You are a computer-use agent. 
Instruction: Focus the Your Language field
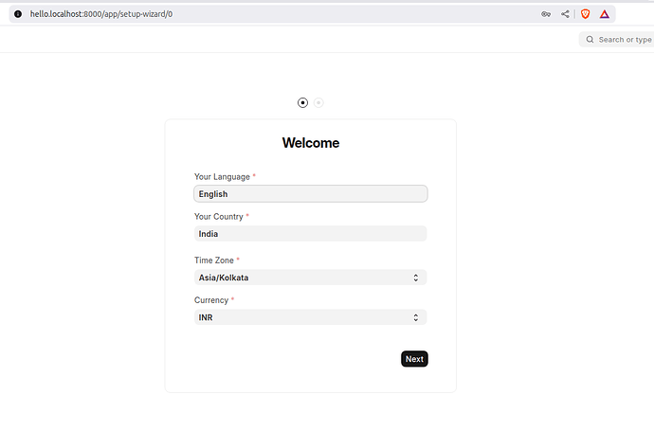(310, 194)
